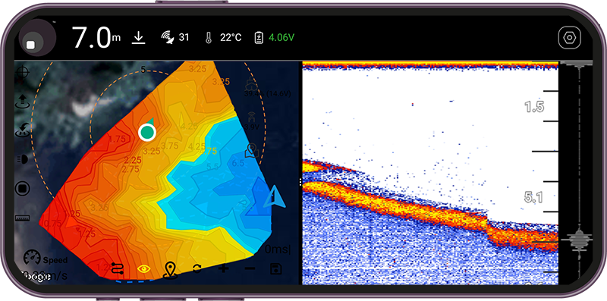Tap the curved return arrow icon
607x301 pixels.
tap(23, 130)
